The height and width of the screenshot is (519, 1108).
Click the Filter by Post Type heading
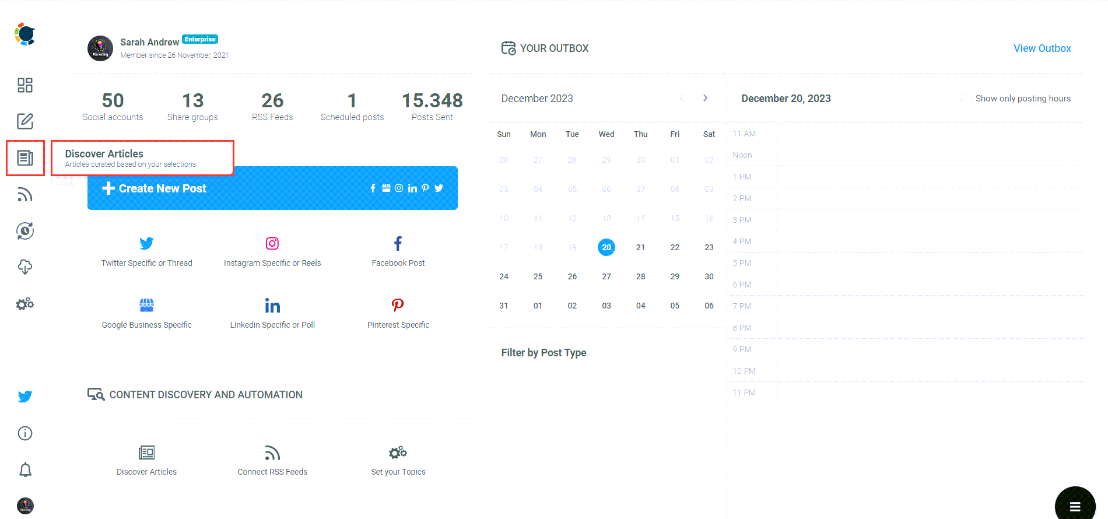[544, 353]
